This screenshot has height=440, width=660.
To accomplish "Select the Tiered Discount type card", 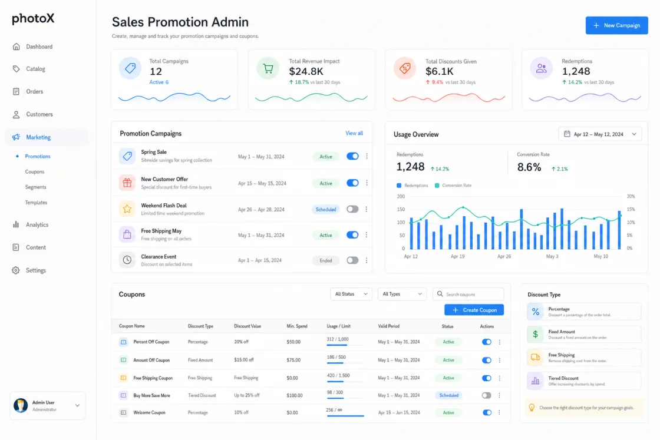I will point(583,381).
